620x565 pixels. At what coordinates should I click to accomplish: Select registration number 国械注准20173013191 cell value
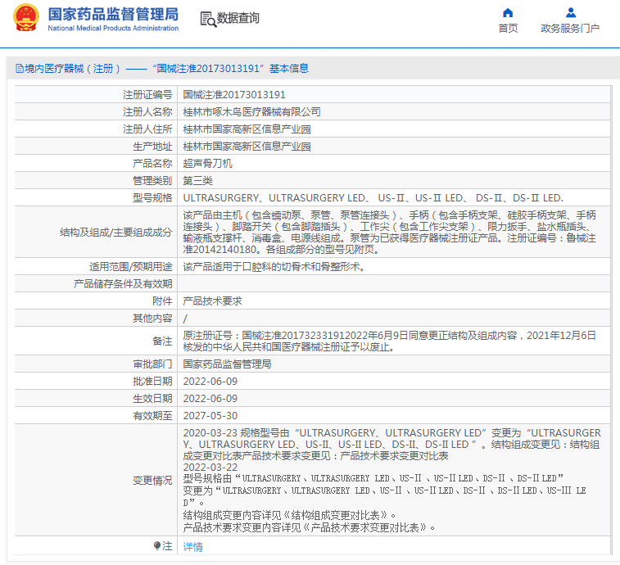pos(234,94)
